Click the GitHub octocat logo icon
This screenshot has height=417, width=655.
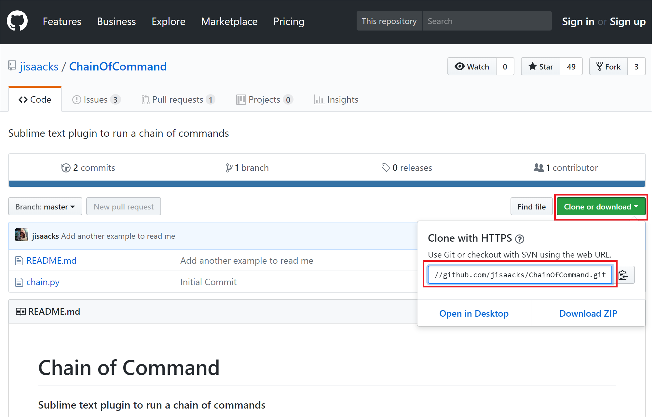pos(16,20)
